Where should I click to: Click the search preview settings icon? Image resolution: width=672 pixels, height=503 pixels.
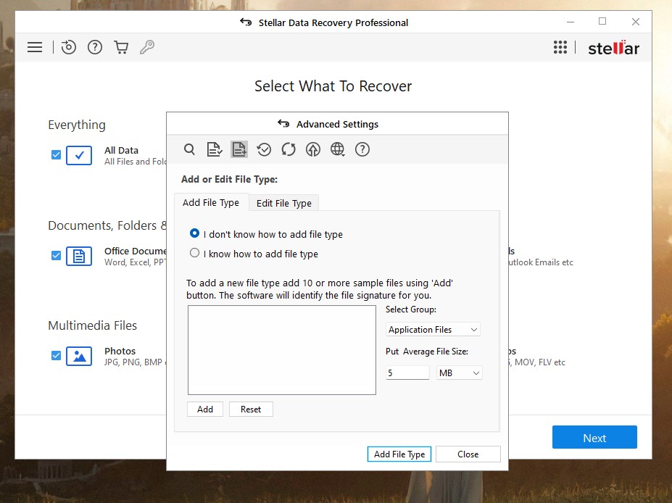click(189, 149)
